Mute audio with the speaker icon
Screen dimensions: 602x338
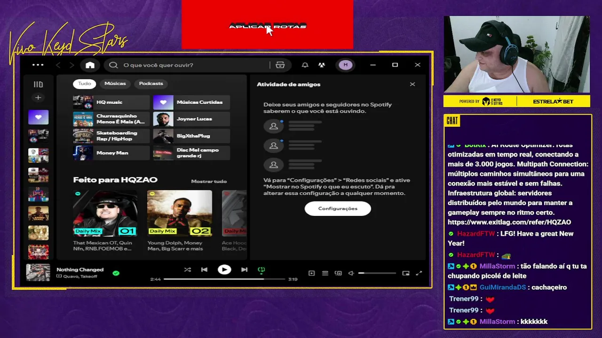pyautogui.click(x=351, y=273)
